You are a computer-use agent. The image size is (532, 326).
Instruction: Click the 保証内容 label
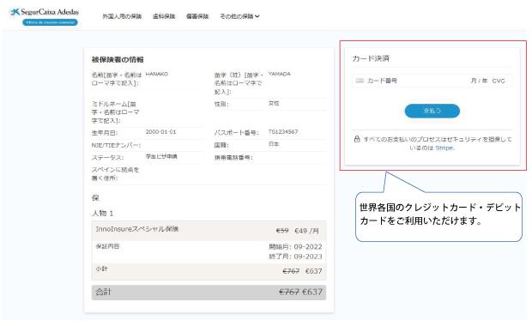pos(107,246)
